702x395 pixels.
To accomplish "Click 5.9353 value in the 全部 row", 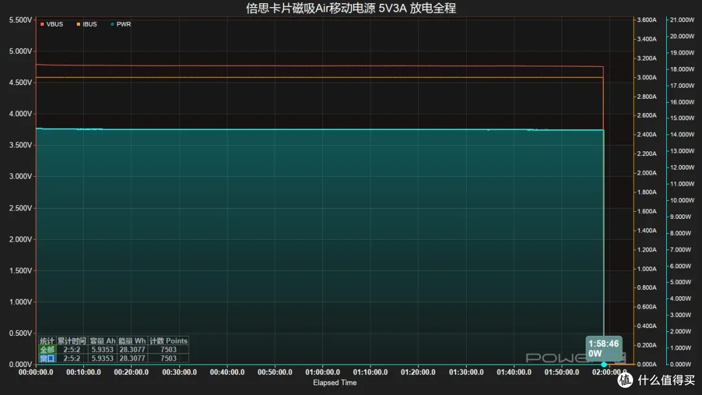I will click(103, 350).
